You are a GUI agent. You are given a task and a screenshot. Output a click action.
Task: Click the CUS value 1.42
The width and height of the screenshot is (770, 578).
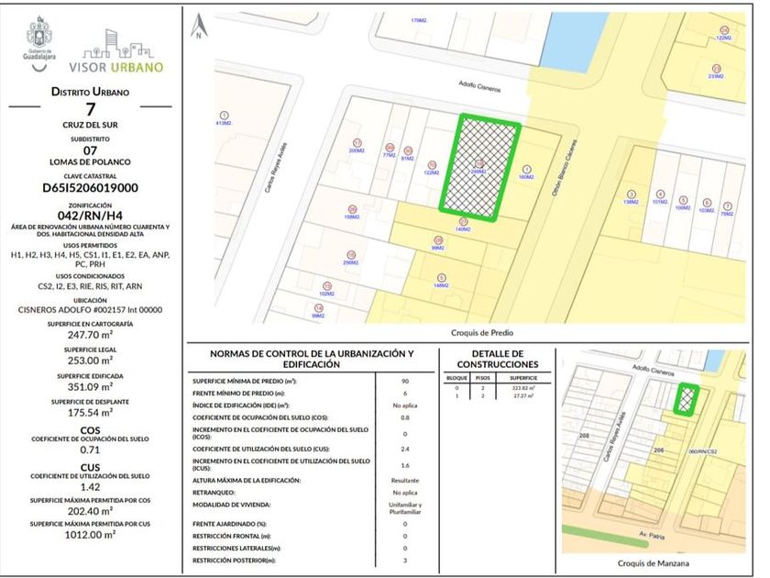click(x=90, y=487)
